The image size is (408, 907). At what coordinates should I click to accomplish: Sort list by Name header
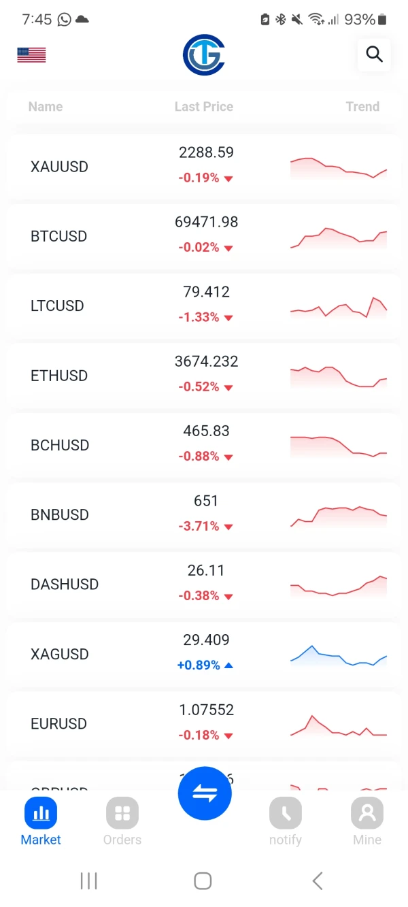(x=46, y=107)
